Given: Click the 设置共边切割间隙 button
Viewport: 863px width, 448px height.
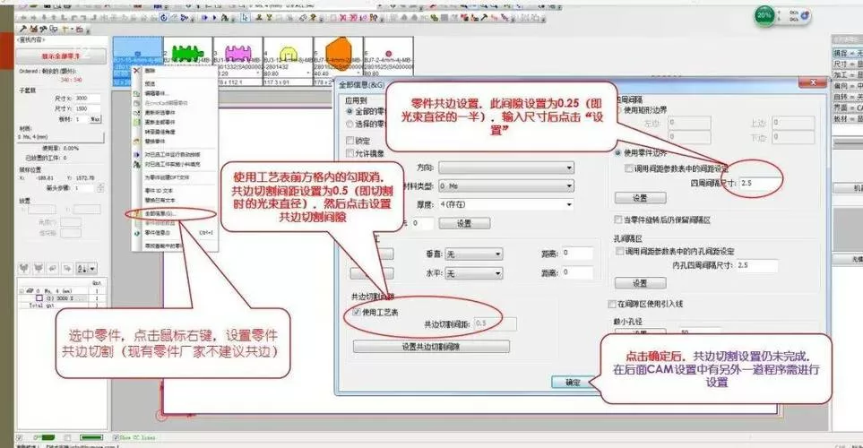Looking at the screenshot, I should click(x=431, y=347).
